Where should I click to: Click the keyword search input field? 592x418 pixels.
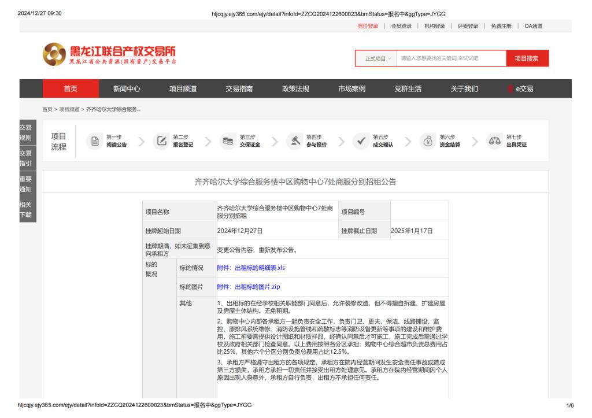coord(448,58)
